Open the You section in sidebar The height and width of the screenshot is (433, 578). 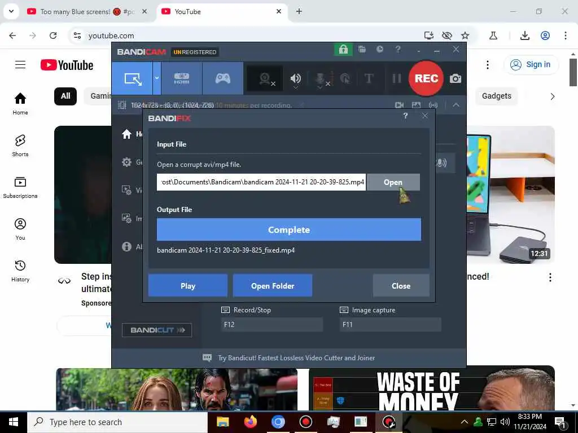tap(20, 229)
